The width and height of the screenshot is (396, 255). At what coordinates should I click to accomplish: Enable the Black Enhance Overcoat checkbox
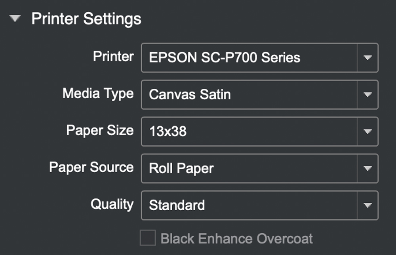tap(148, 238)
